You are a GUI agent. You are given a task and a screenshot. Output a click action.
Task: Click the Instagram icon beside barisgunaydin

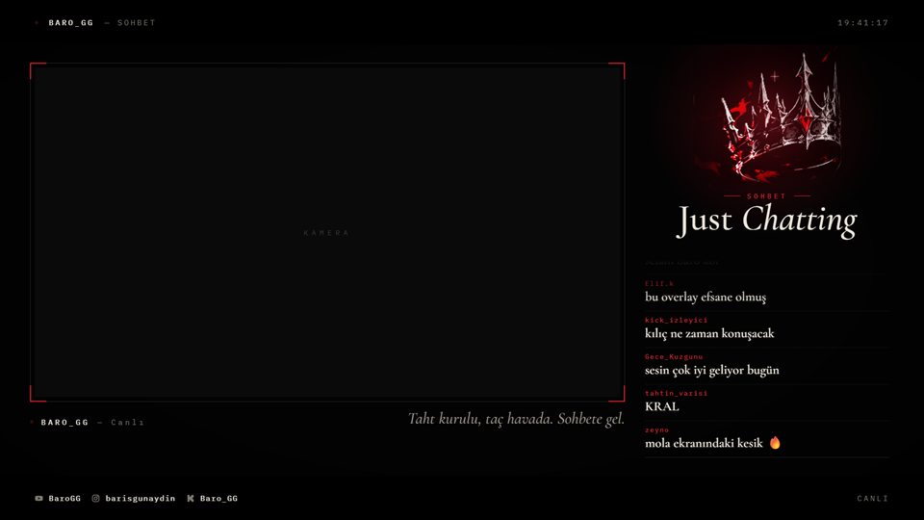[x=95, y=498]
